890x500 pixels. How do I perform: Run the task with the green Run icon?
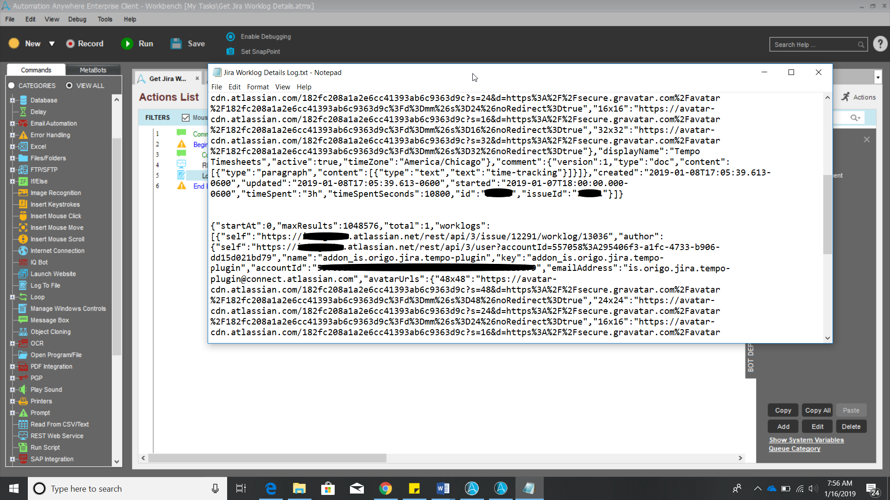tap(127, 44)
